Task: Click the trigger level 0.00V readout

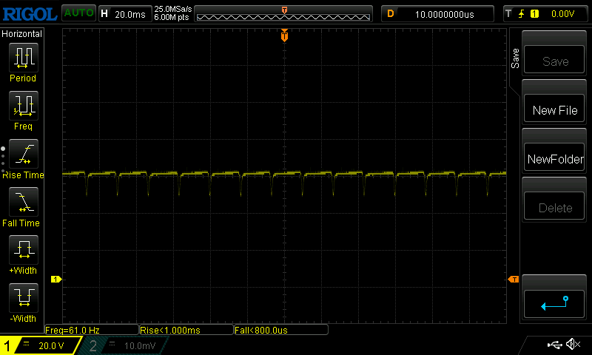Action: tap(562, 14)
